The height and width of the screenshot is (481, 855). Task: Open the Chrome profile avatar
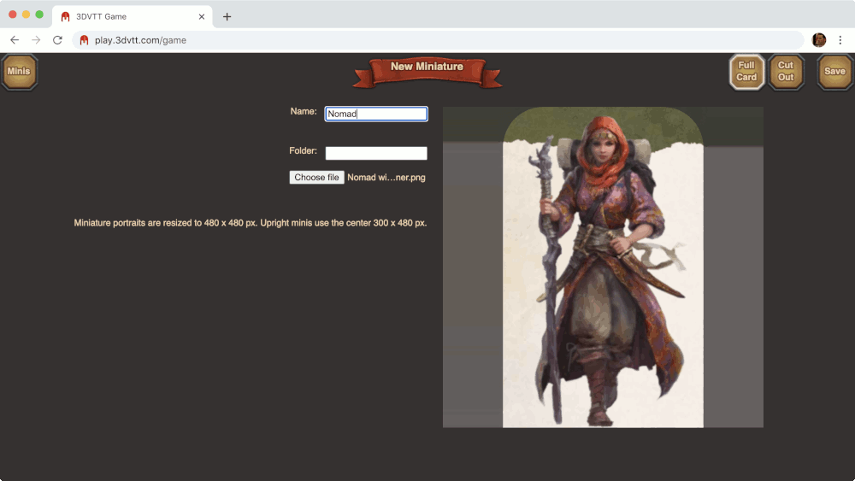pos(819,40)
